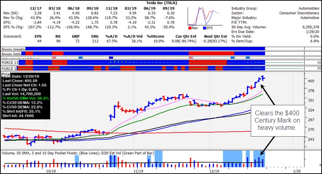Click the % Cl/20 DEMA: 12.2% line
The image size is (322, 174).
point(23,103)
